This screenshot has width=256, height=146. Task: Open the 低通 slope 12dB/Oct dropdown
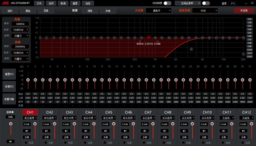tap(20, 53)
